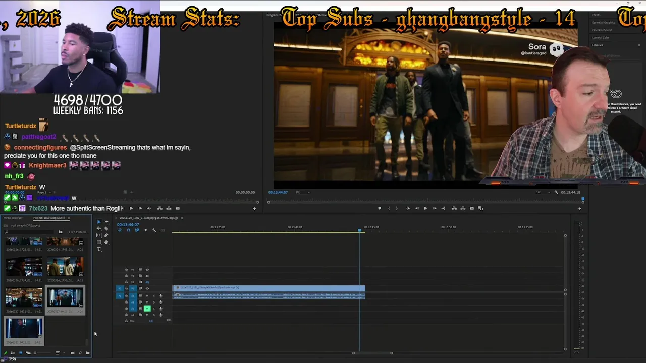Switch Project panel to Freeform View
This screenshot has height=363, width=646.
(x=28, y=353)
